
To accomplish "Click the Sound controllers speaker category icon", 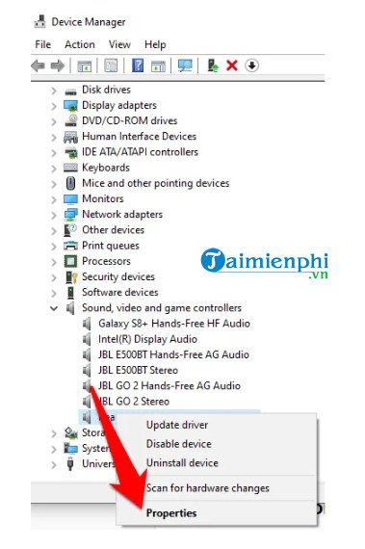I will [70, 308].
